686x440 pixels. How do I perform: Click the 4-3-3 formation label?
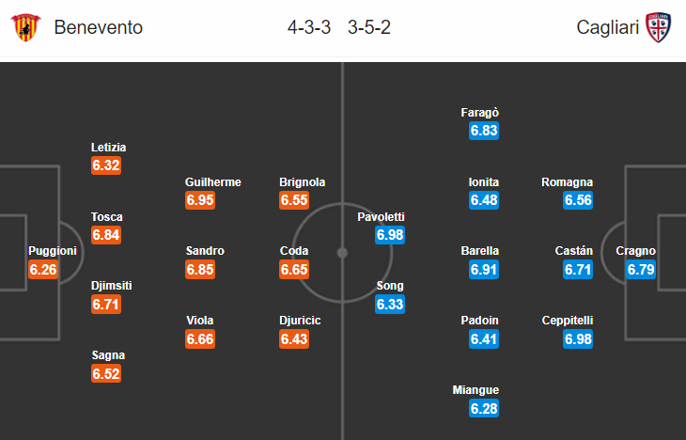[309, 27]
